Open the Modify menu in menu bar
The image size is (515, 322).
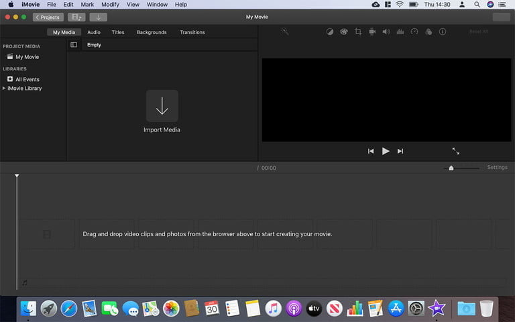tap(110, 4)
